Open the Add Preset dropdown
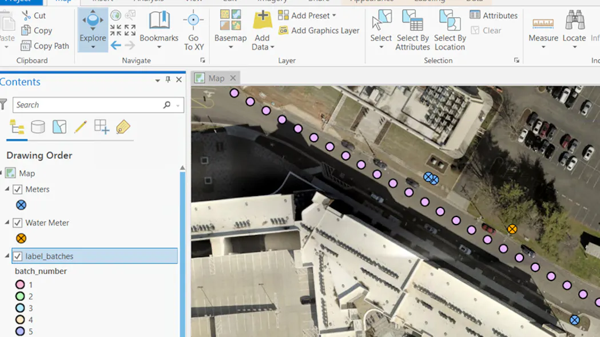The image size is (600, 337). [307, 15]
